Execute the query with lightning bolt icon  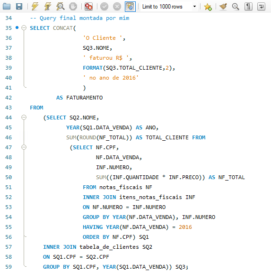(35, 7)
